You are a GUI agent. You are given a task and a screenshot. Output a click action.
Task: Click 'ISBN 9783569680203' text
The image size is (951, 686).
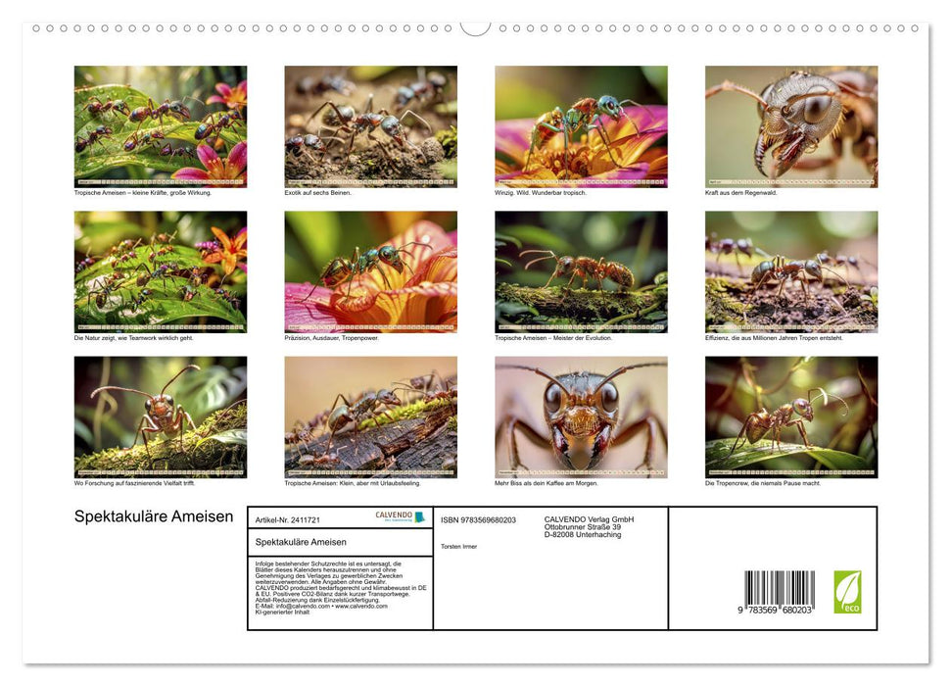coord(479,520)
